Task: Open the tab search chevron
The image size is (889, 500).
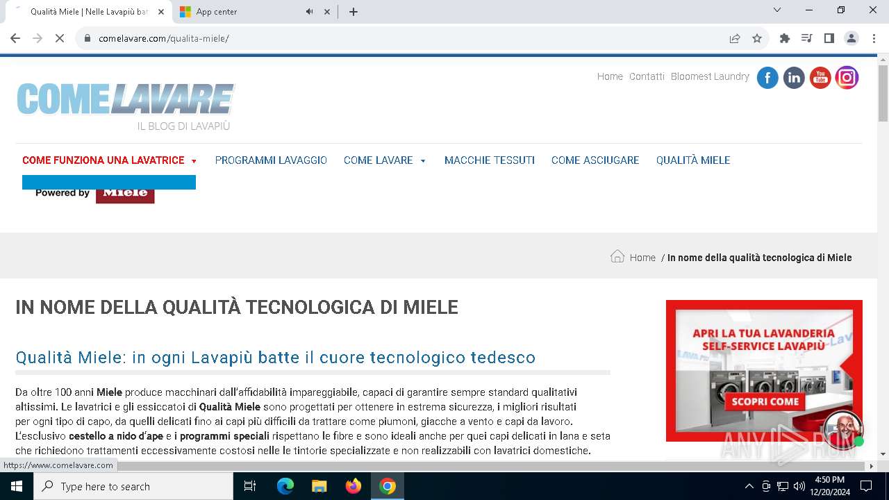Action: (777, 10)
